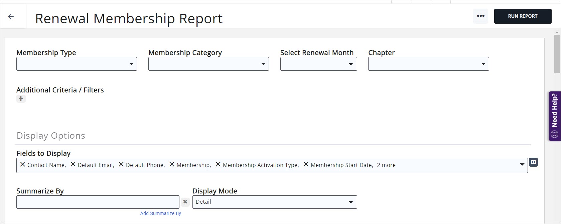Remove the Membership field tag
The height and width of the screenshot is (224, 561).
(x=172, y=164)
